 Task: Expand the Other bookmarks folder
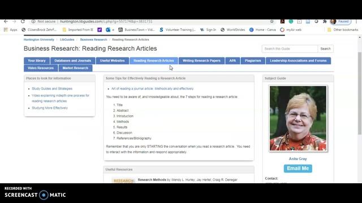coord(343,30)
